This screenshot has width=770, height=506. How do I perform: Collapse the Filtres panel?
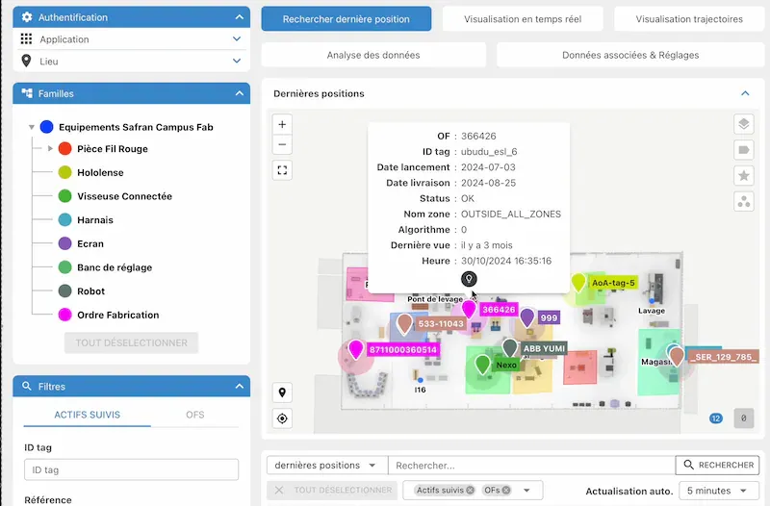pyautogui.click(x=239, y=387)
